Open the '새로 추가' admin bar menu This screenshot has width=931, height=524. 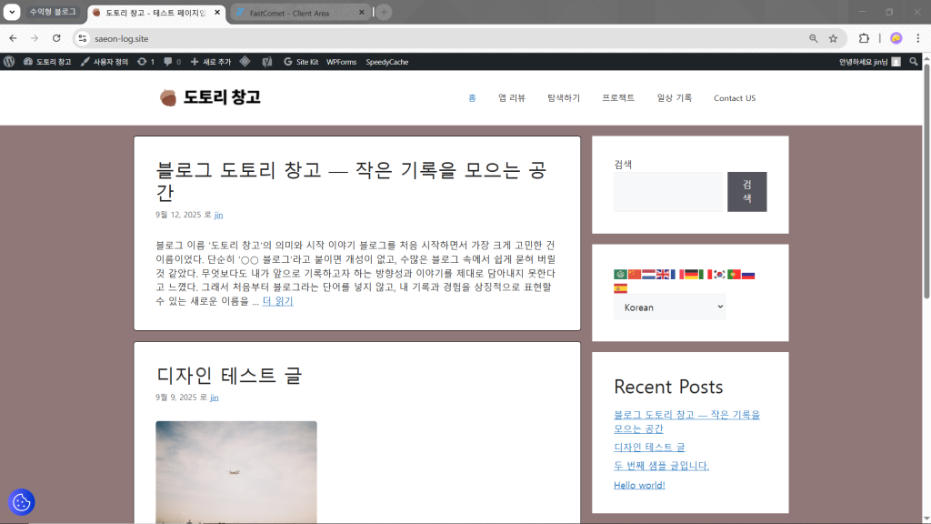click(x=210, y=62)
